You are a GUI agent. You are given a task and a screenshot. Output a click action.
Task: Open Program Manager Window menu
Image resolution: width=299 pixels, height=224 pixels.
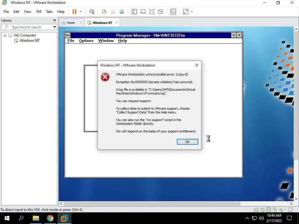click(106, 41)
